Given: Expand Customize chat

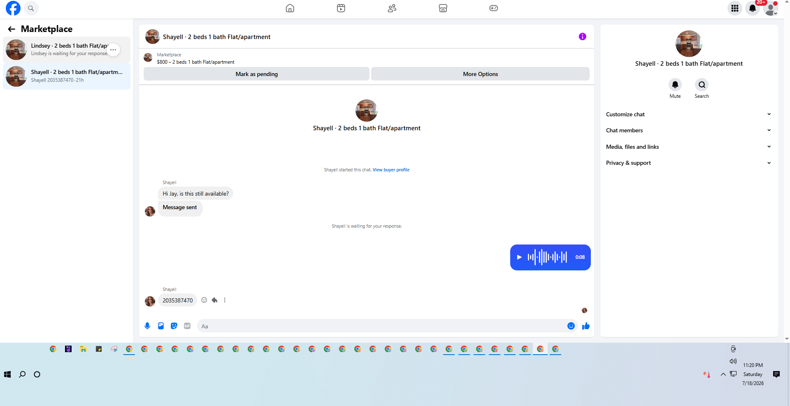Looking at the screenshot, I should coord(688,114).
